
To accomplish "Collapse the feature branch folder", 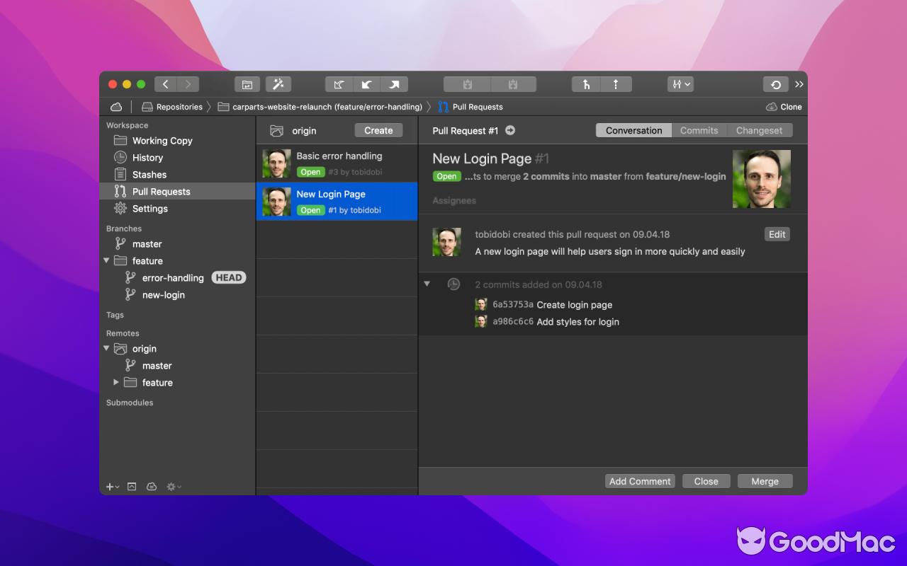I will 106,260.
